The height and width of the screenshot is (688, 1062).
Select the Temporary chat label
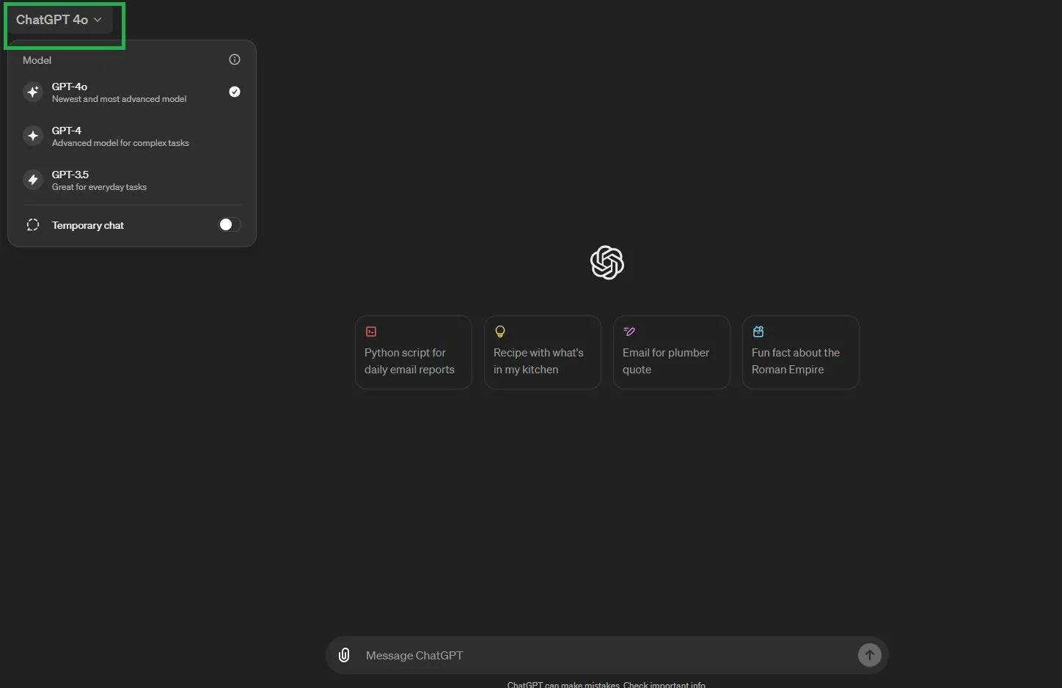pos(88,225)
